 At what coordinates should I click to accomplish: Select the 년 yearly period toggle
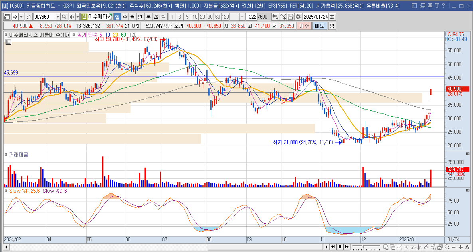coord(140,17)
